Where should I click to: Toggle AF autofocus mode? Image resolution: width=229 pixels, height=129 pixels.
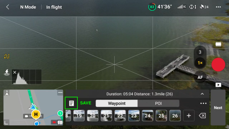(x=200, y=77)
